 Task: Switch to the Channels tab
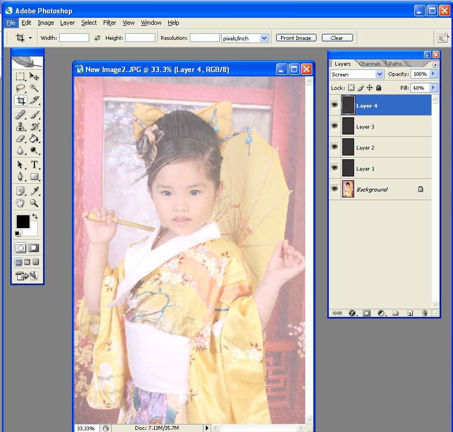click(x=370, y=63)
